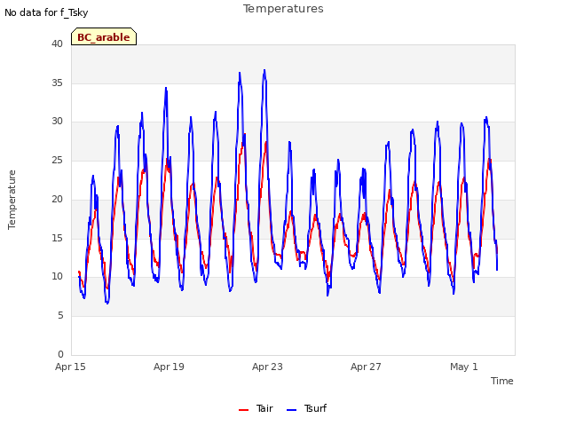Screen dimensions: 568x426
Task: Toggle the Tsurf series in legend
Action: (x=306, y=408)
